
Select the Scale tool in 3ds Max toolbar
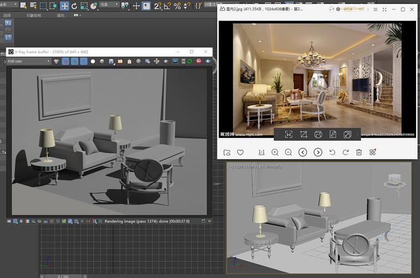tap(84, 6)
